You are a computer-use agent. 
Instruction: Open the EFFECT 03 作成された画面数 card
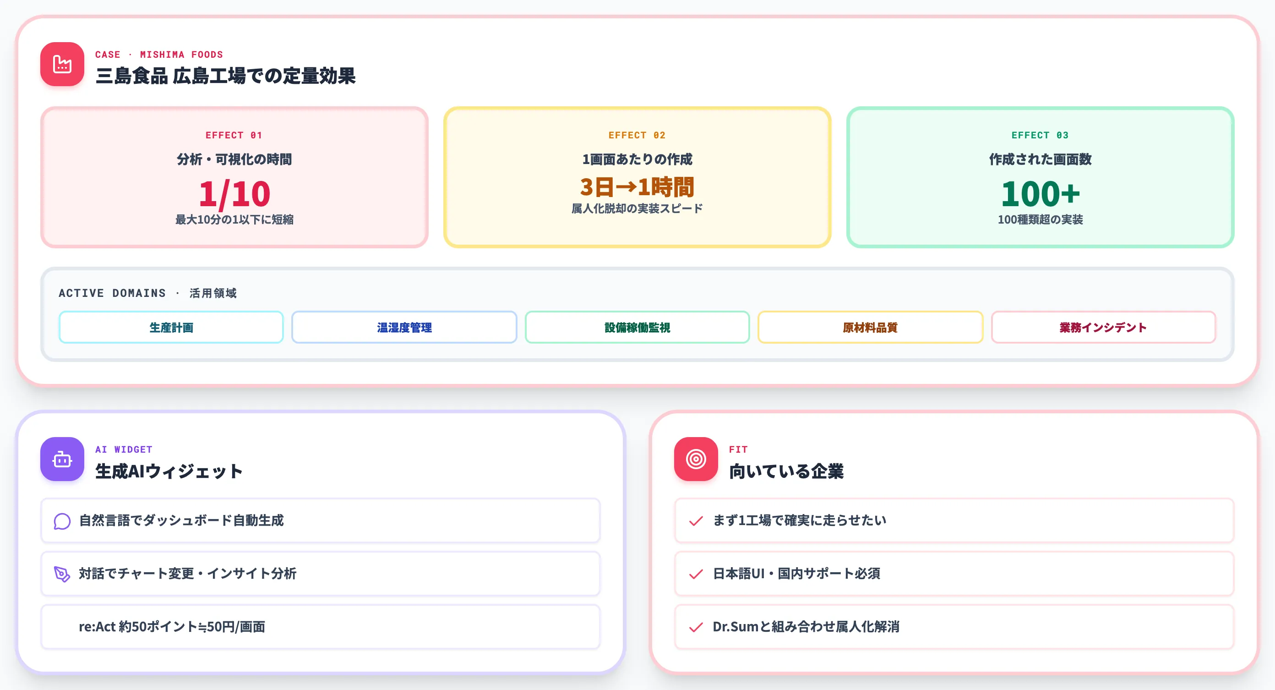tap(1041, 177)
